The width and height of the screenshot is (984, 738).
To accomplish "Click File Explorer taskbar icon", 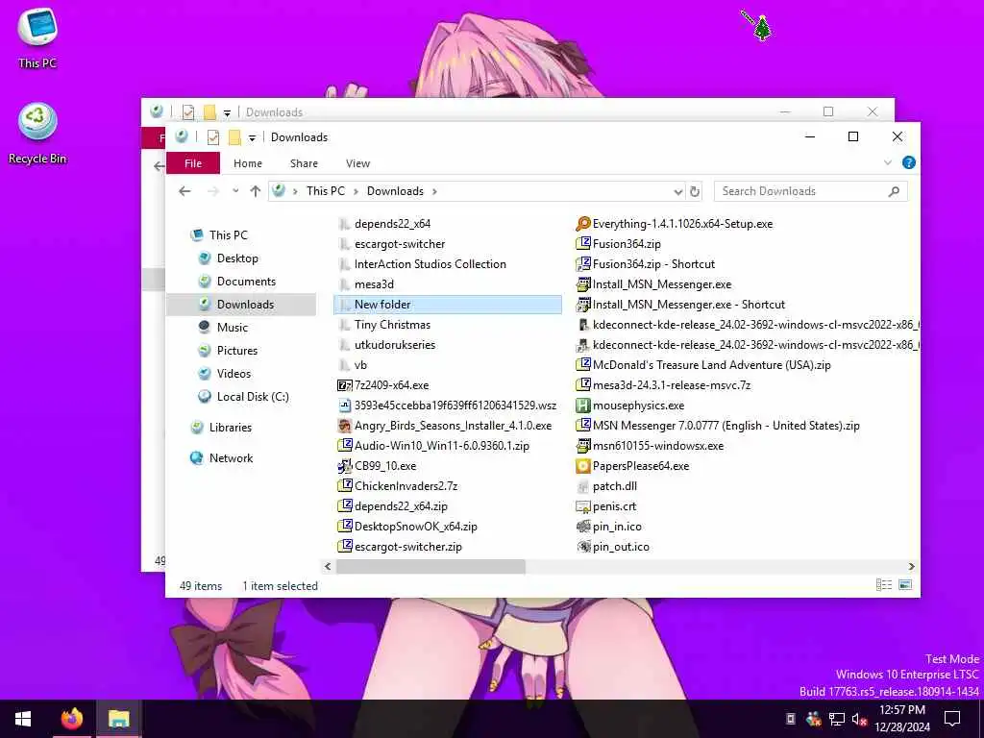I will (118, 719).
